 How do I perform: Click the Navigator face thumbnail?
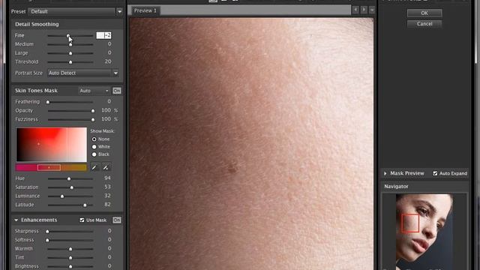coord(424,232)
